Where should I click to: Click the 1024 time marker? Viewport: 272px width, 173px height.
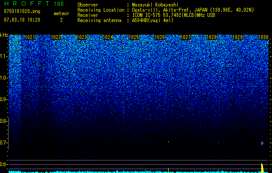tap(108, 37)
